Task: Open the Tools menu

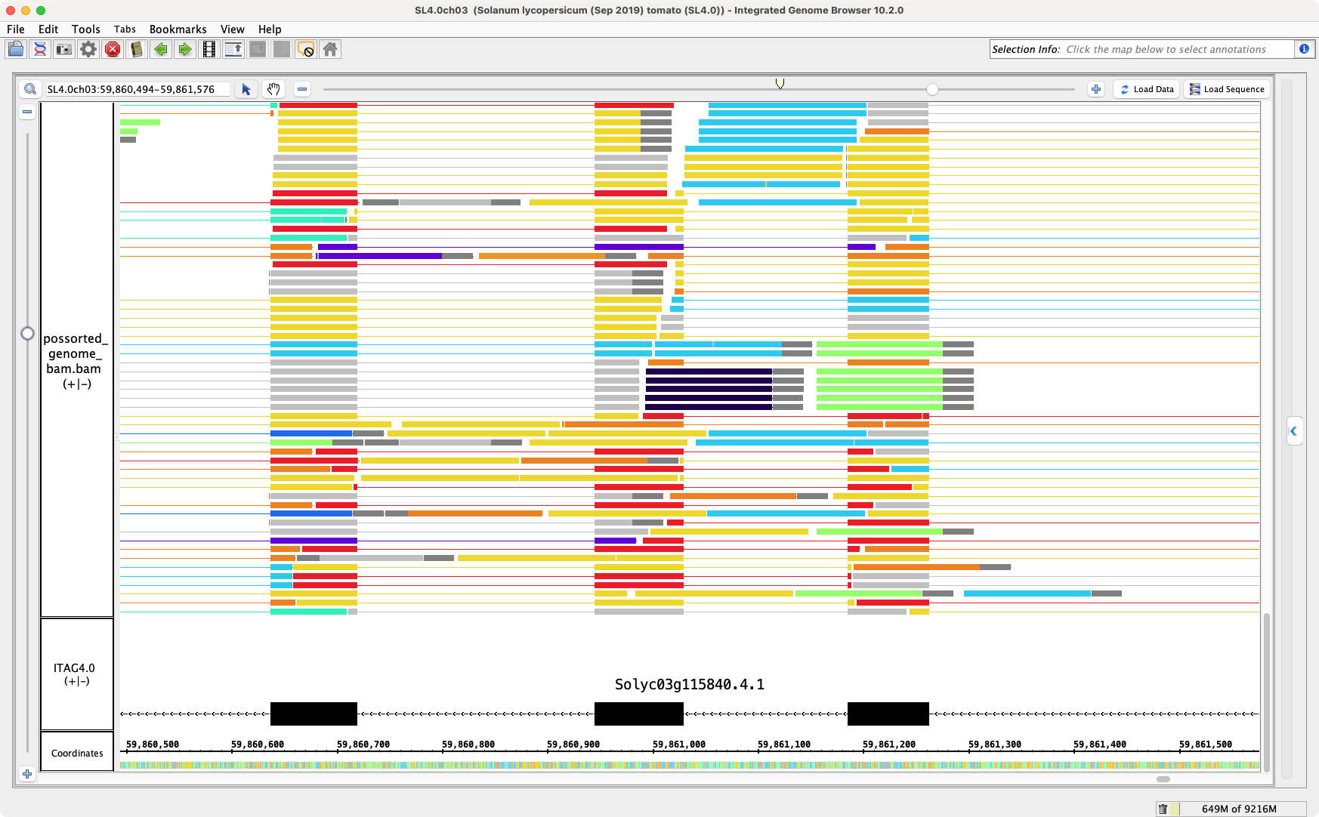Action: pyautogui.click(x=85, y=29)
